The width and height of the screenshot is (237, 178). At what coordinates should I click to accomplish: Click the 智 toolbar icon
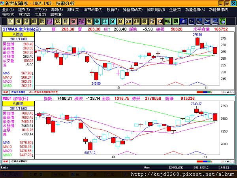click(89, 21)
